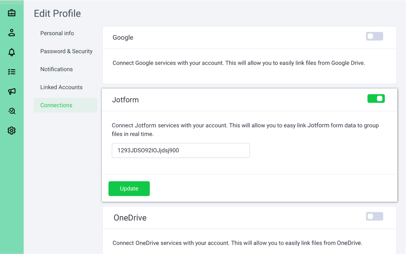Open the magnifier analytics icon in the sidebar
The width and height of the screenshot is (406, 254).
(12, 111)
